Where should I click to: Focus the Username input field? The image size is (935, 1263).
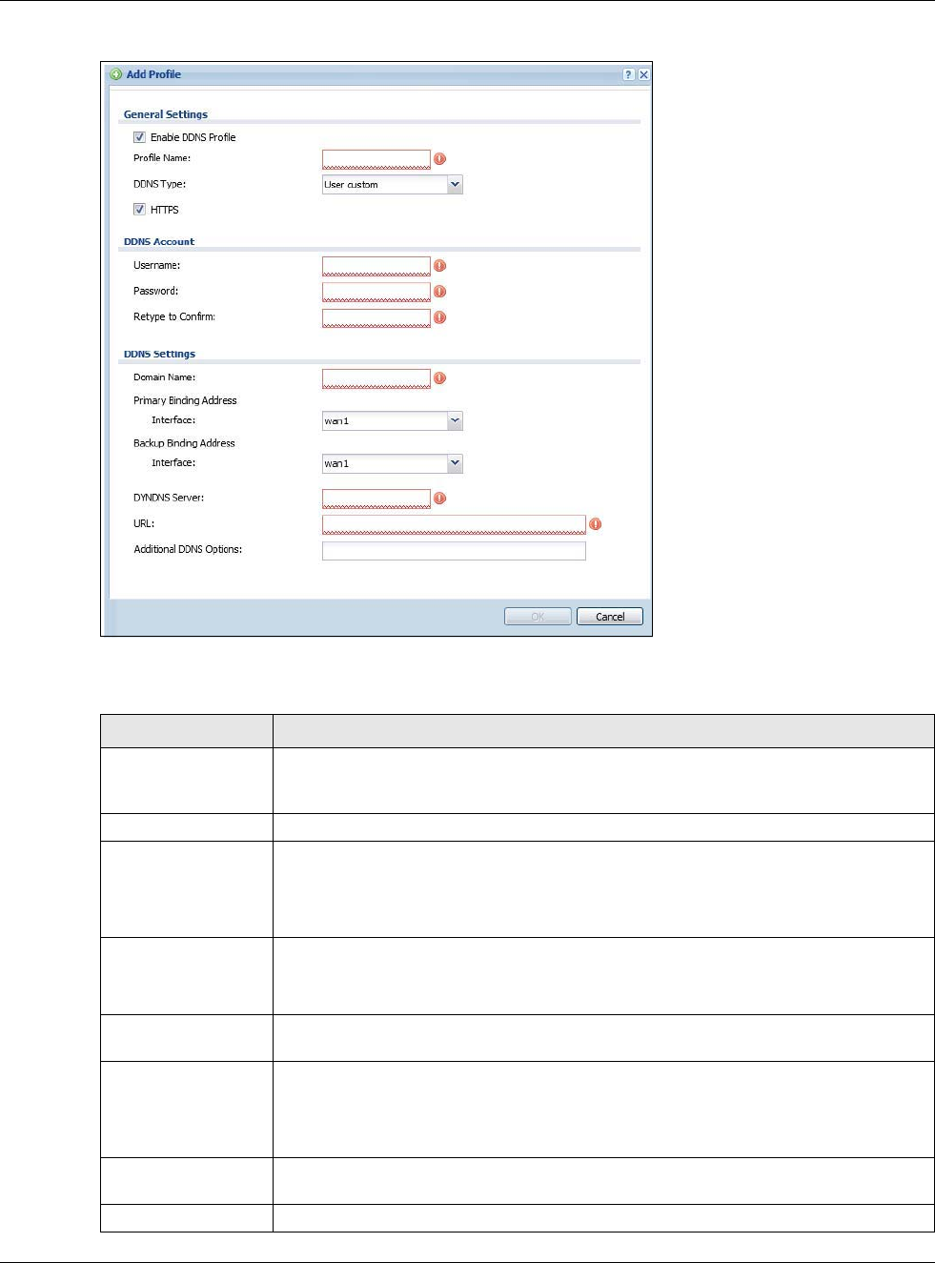pyautogui.click(x=376, y=266)
